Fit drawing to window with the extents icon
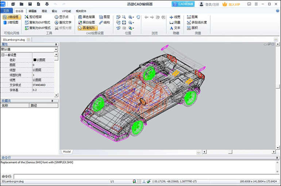The width and height of the screenshot is (281, 186). tap(124, 22)
